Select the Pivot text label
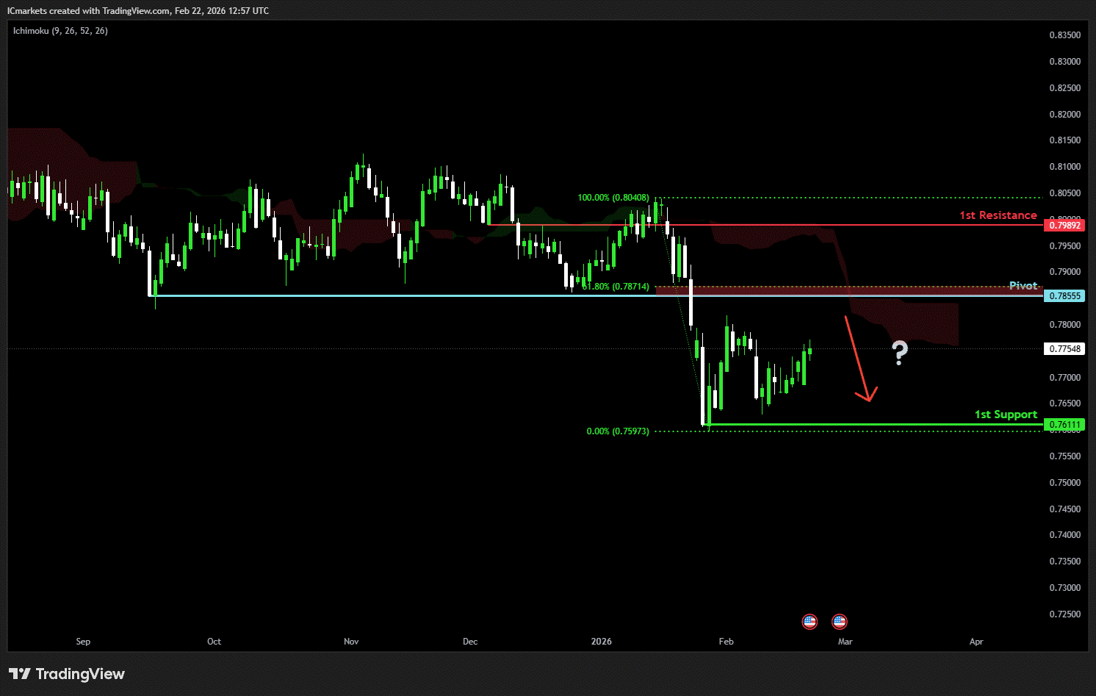 pyautogui.click(x=1023, y=286)
